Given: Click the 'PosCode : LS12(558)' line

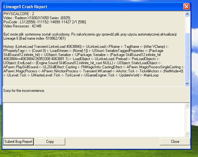Looking at the screenshot, I should click(45, 22).
